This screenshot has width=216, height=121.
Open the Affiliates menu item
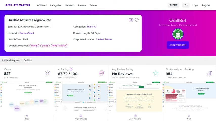click(x=42, y=5)
